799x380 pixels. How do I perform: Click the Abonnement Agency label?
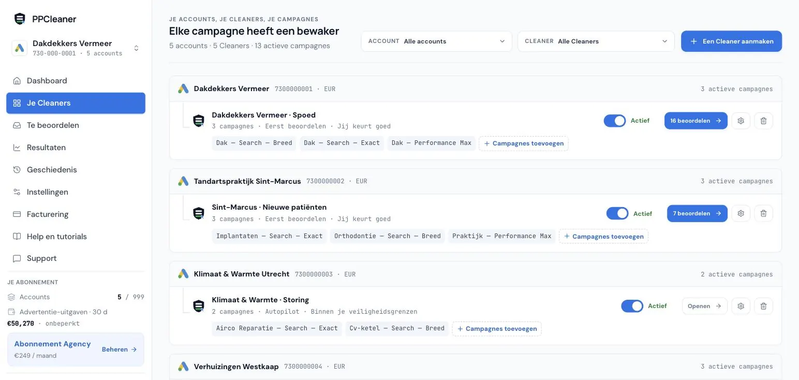pyautogui.click(x=52, y=344)
